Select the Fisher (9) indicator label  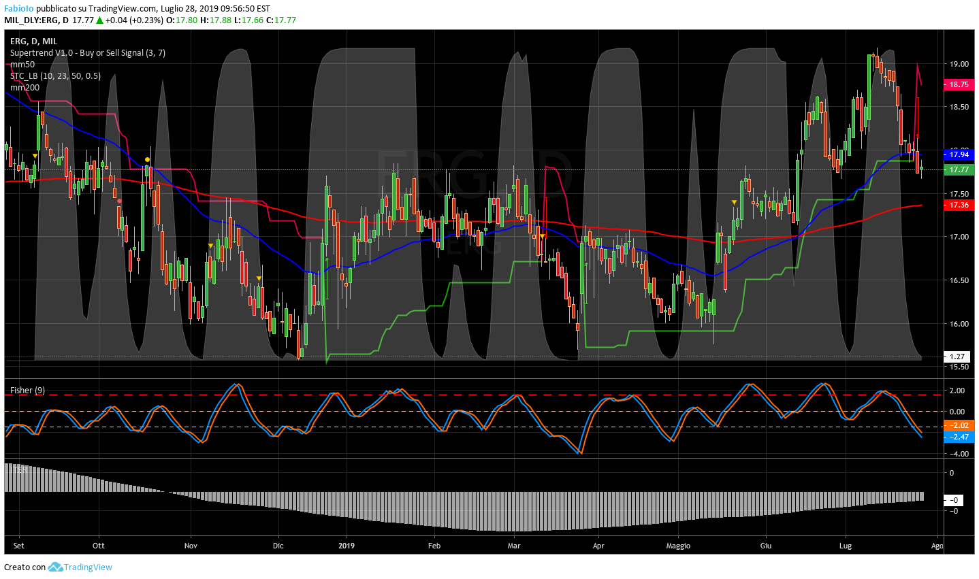point(27,390)
